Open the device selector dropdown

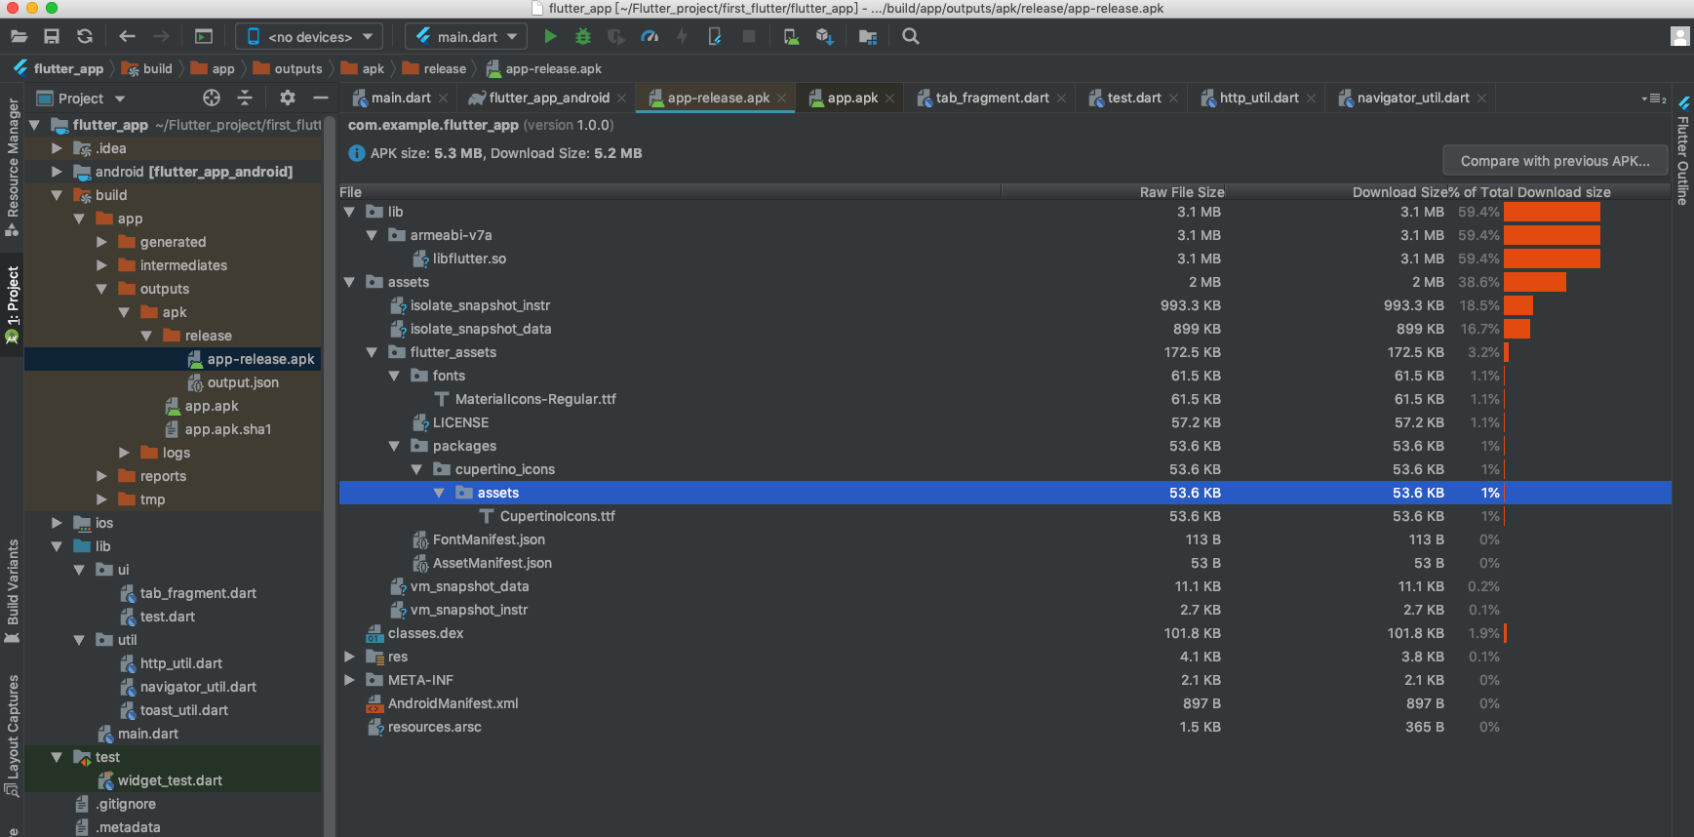coord(310,37)
